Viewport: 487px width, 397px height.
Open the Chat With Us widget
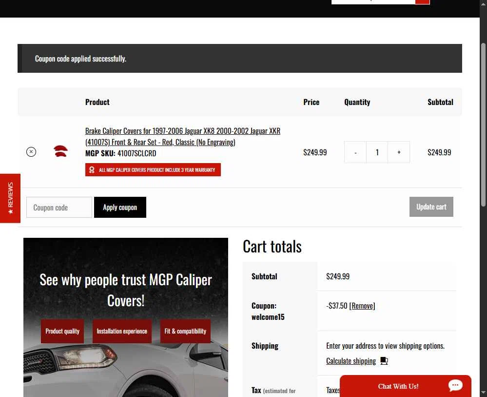click(x=405, y=386)
